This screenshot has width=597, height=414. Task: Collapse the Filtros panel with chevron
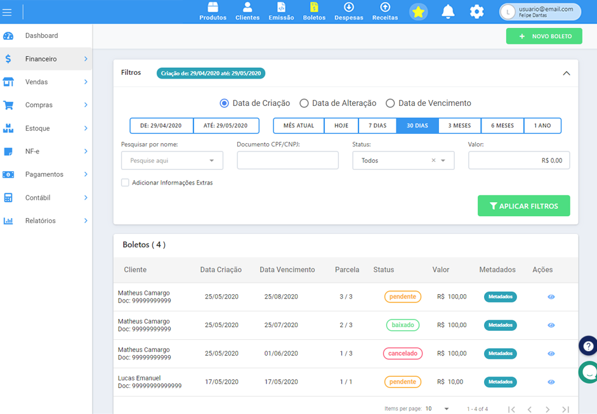coord(567,74)
